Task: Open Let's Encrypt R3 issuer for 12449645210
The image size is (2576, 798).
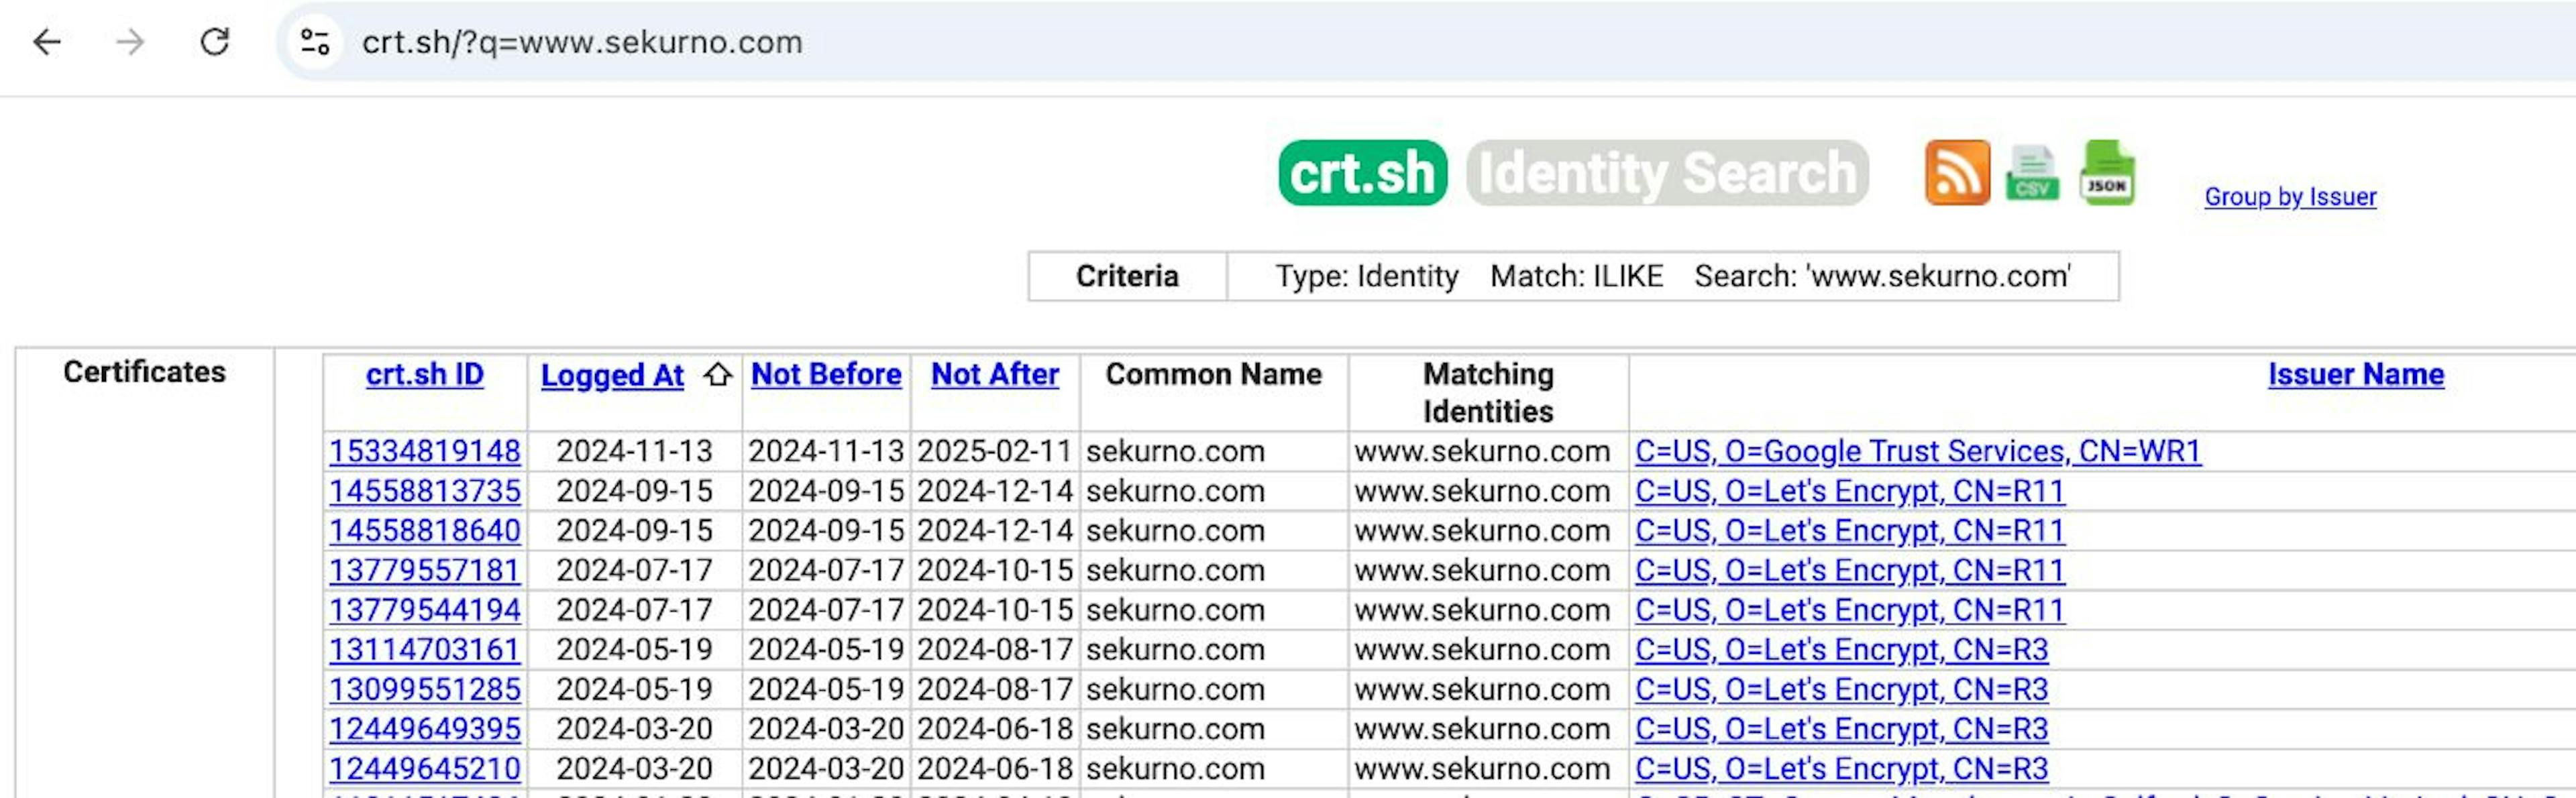Action: (1842, 768)
